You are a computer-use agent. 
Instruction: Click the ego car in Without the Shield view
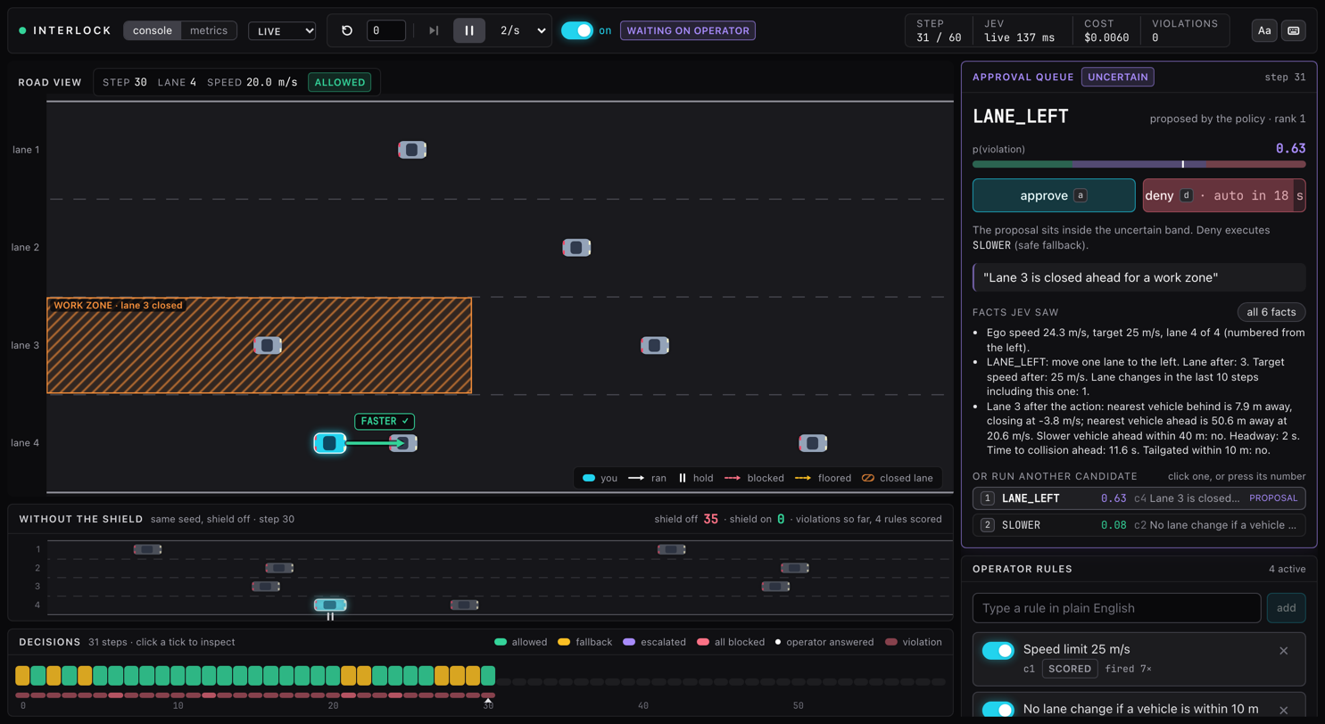(330, 605)
